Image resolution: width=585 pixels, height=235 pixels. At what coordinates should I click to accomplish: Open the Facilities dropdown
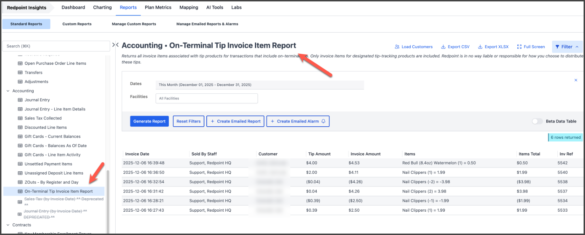(x=206, y=98)
